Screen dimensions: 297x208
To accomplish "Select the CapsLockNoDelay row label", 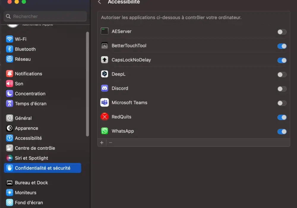I will coord(131,60).
